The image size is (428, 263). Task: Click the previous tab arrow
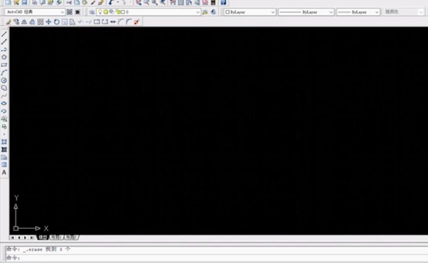pyautogui.click(x=19, y=237)
